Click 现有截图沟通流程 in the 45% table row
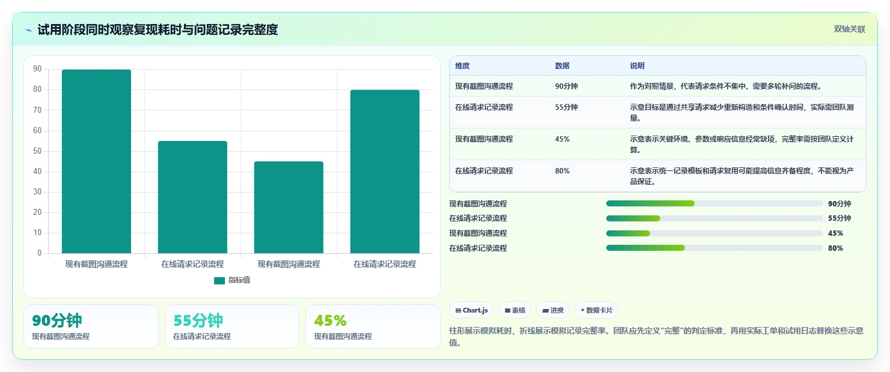The width and height of the screenshot is (890, 372). [x=484, y=139]
